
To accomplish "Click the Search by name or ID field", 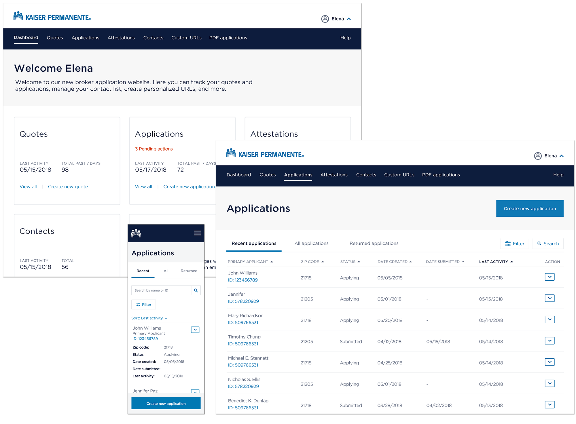I will (x=161, y=290).
